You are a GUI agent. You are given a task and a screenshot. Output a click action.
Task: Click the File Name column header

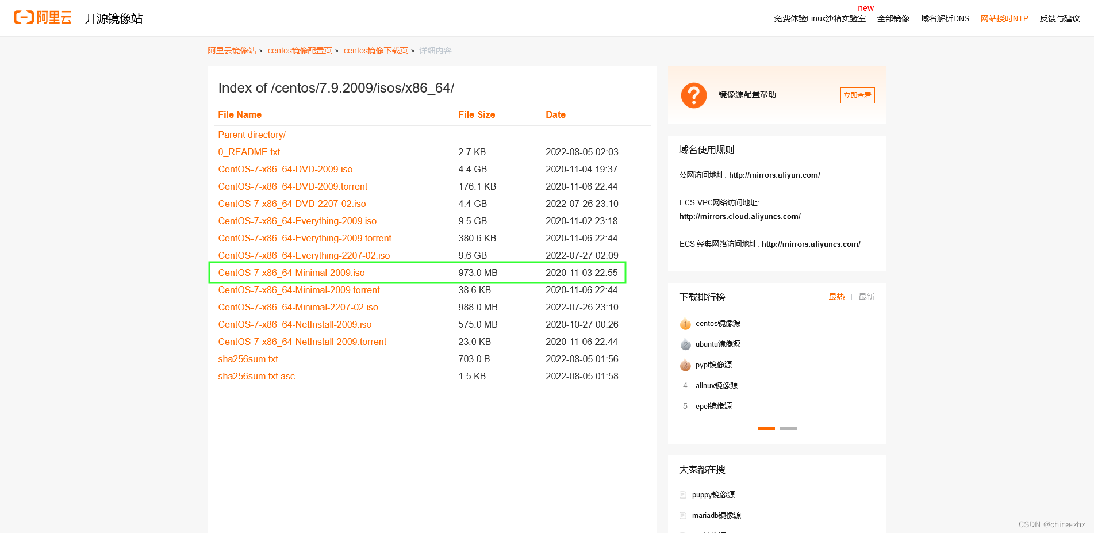coord(240,114)
